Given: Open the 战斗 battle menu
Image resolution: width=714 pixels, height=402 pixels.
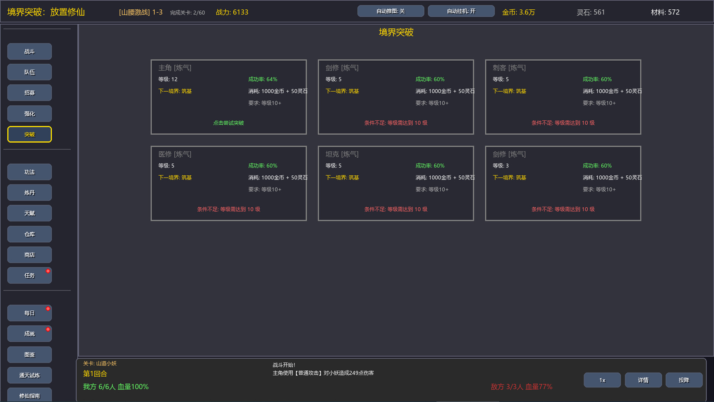Looking at the screenshot, I should tap(29, 51).
